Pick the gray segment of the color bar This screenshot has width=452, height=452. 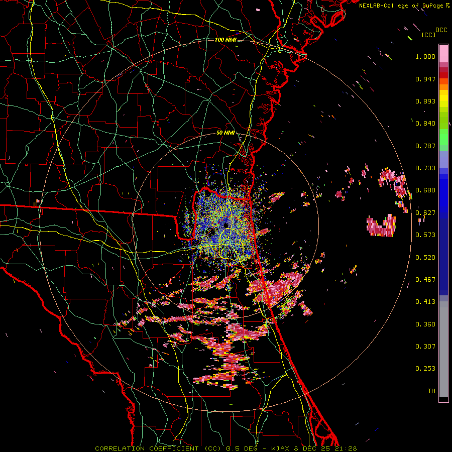(443, 349)
